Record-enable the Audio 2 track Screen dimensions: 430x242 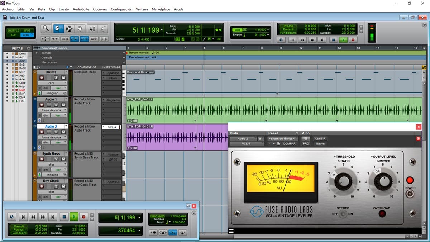tap(42, 132)
